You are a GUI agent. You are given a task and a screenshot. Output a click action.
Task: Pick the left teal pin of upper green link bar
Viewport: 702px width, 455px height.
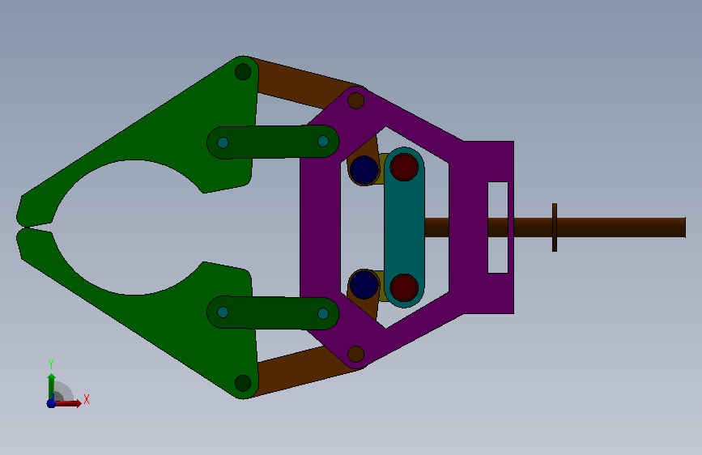click(x=223, y=142)
